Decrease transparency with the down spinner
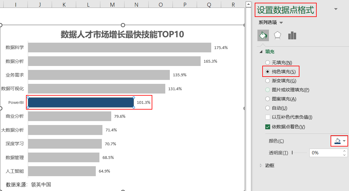This screenshot has height=191, width=349. point(344,155)
